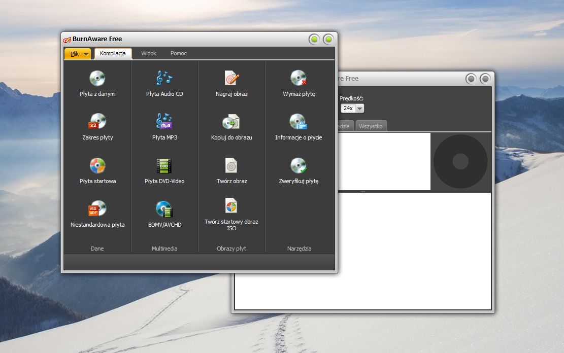Open the Kopiuj do obrazu tool
The image size is (564, 353).
point(231,127)
